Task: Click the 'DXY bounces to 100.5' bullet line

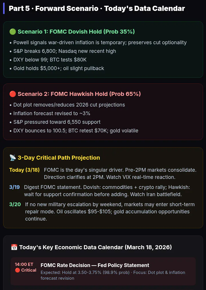Action: coord(74,131)
